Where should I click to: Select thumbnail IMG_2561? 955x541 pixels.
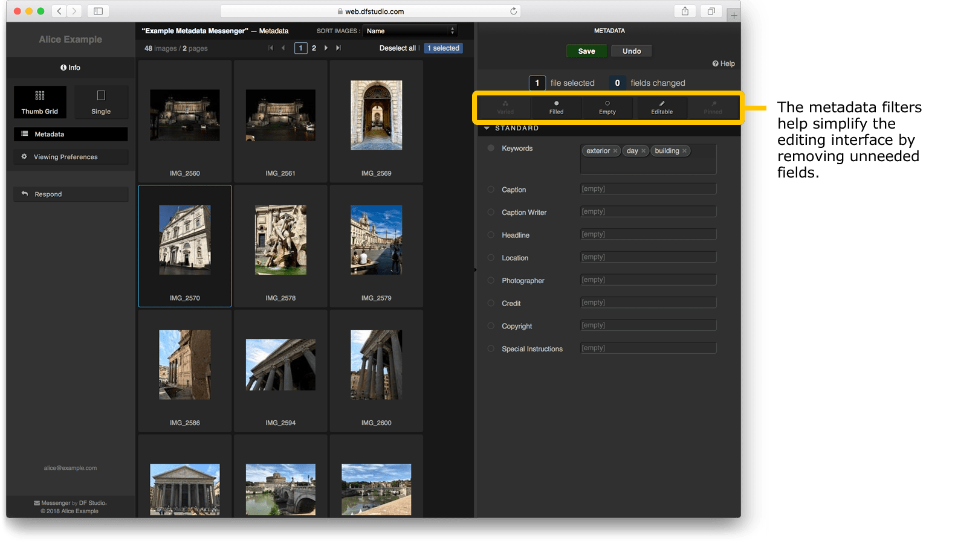(280, 121)
